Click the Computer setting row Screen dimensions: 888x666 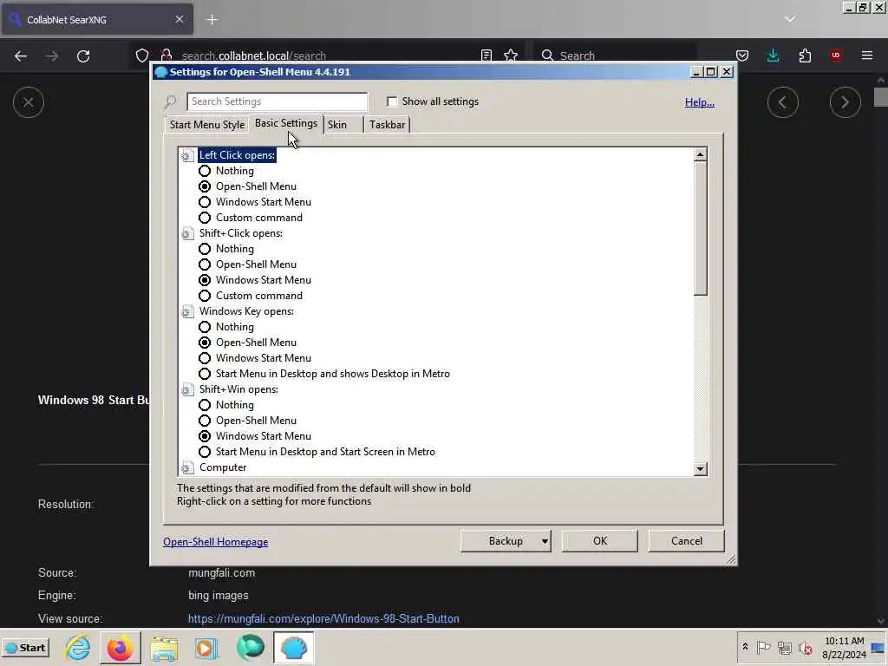point(223,467)
